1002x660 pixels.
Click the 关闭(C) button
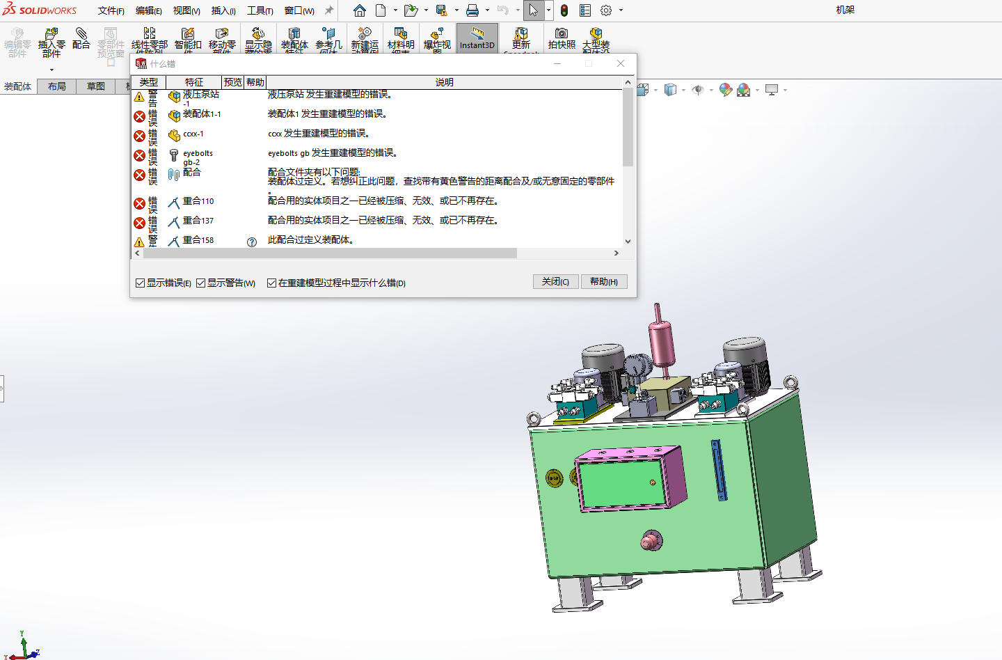click(555, 281)
